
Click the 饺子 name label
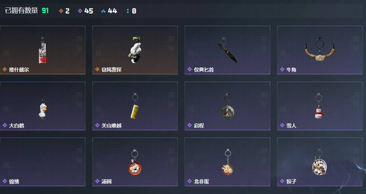click(291, 181)
